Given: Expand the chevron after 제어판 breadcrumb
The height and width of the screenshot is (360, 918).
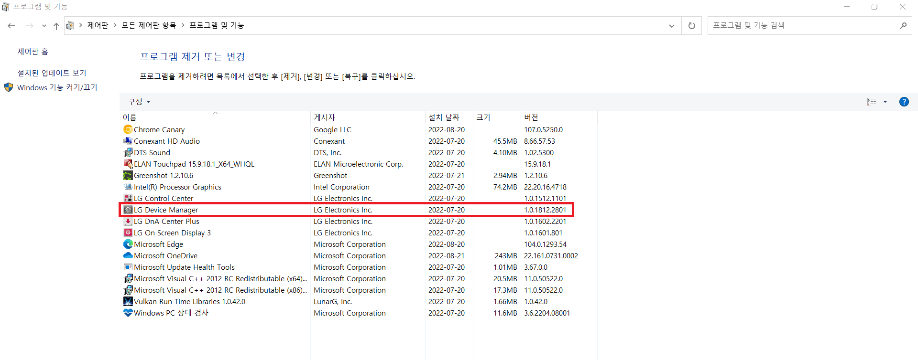Looking at the screenshot, I should pyautogui.click(x=115, y=25).
